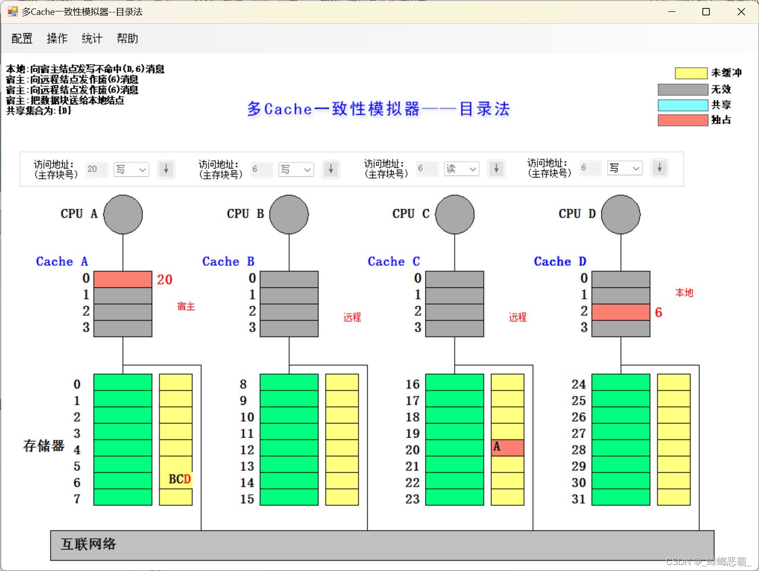759x571 pixels.
Task: Click 远程 label beside Cache C
Action: coord(518,318)
